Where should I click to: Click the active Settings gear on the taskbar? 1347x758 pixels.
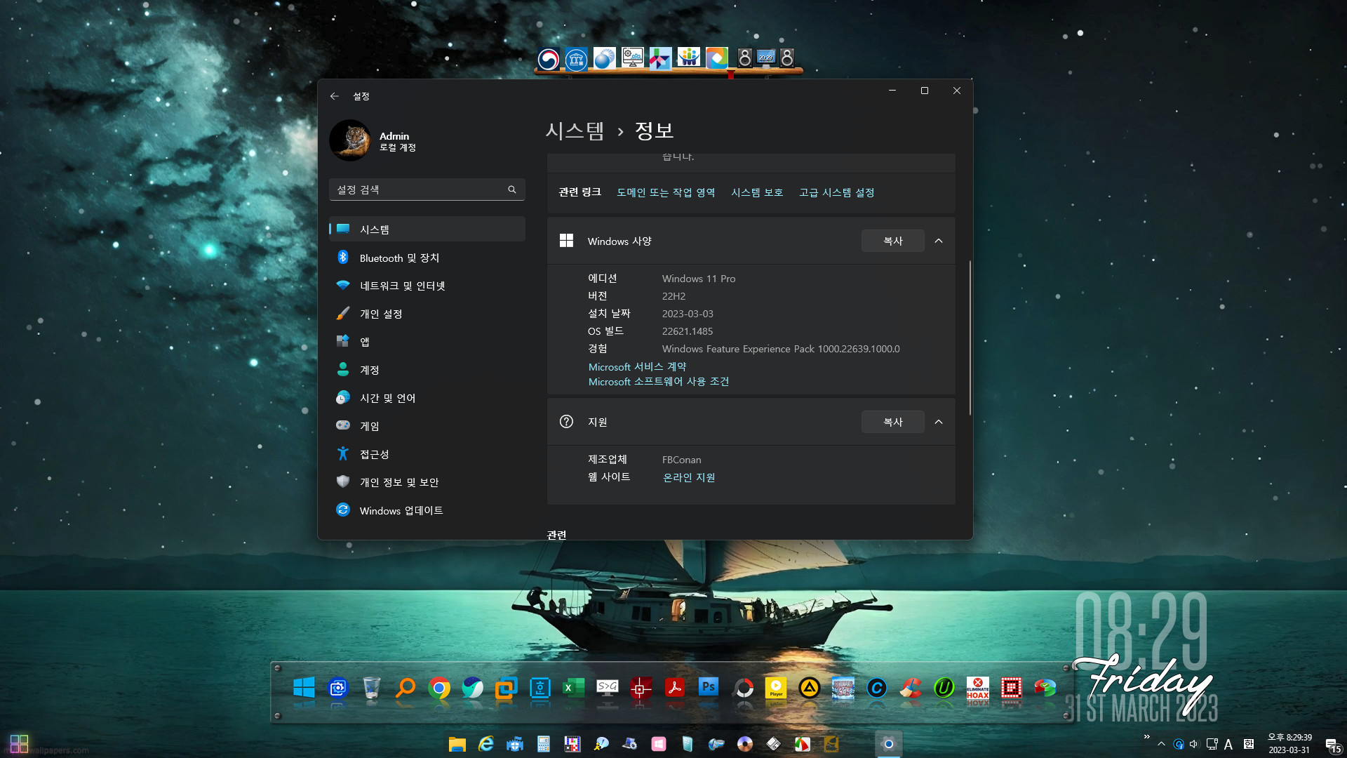pos(888,744)
